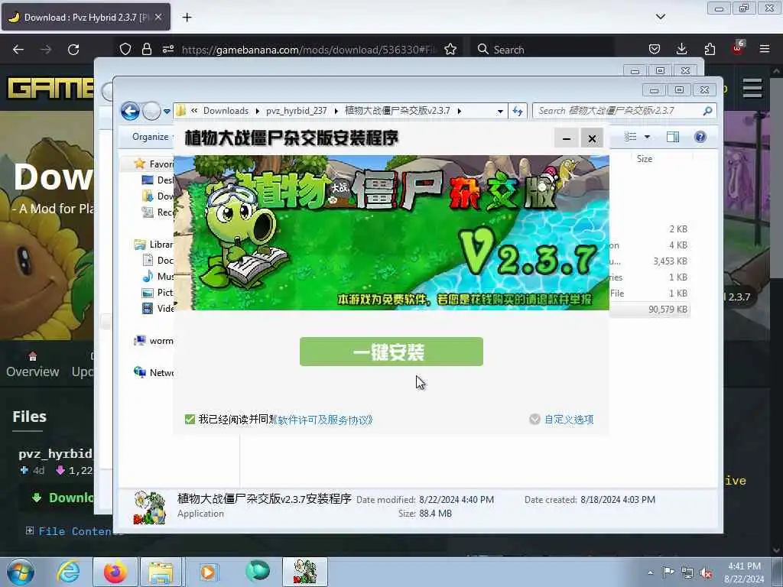Screen dimensions: 783x587
Task: Open the Windows Start menu
Action: click(21, 572)
